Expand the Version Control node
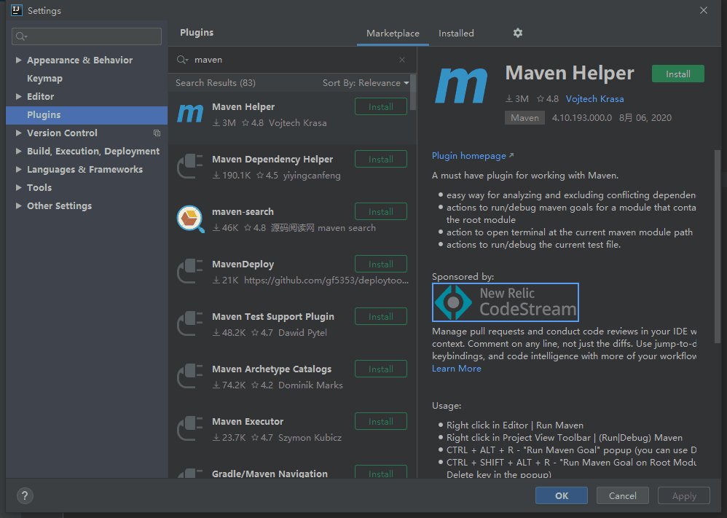The image size is (727, 518). [x=18, y=133]
